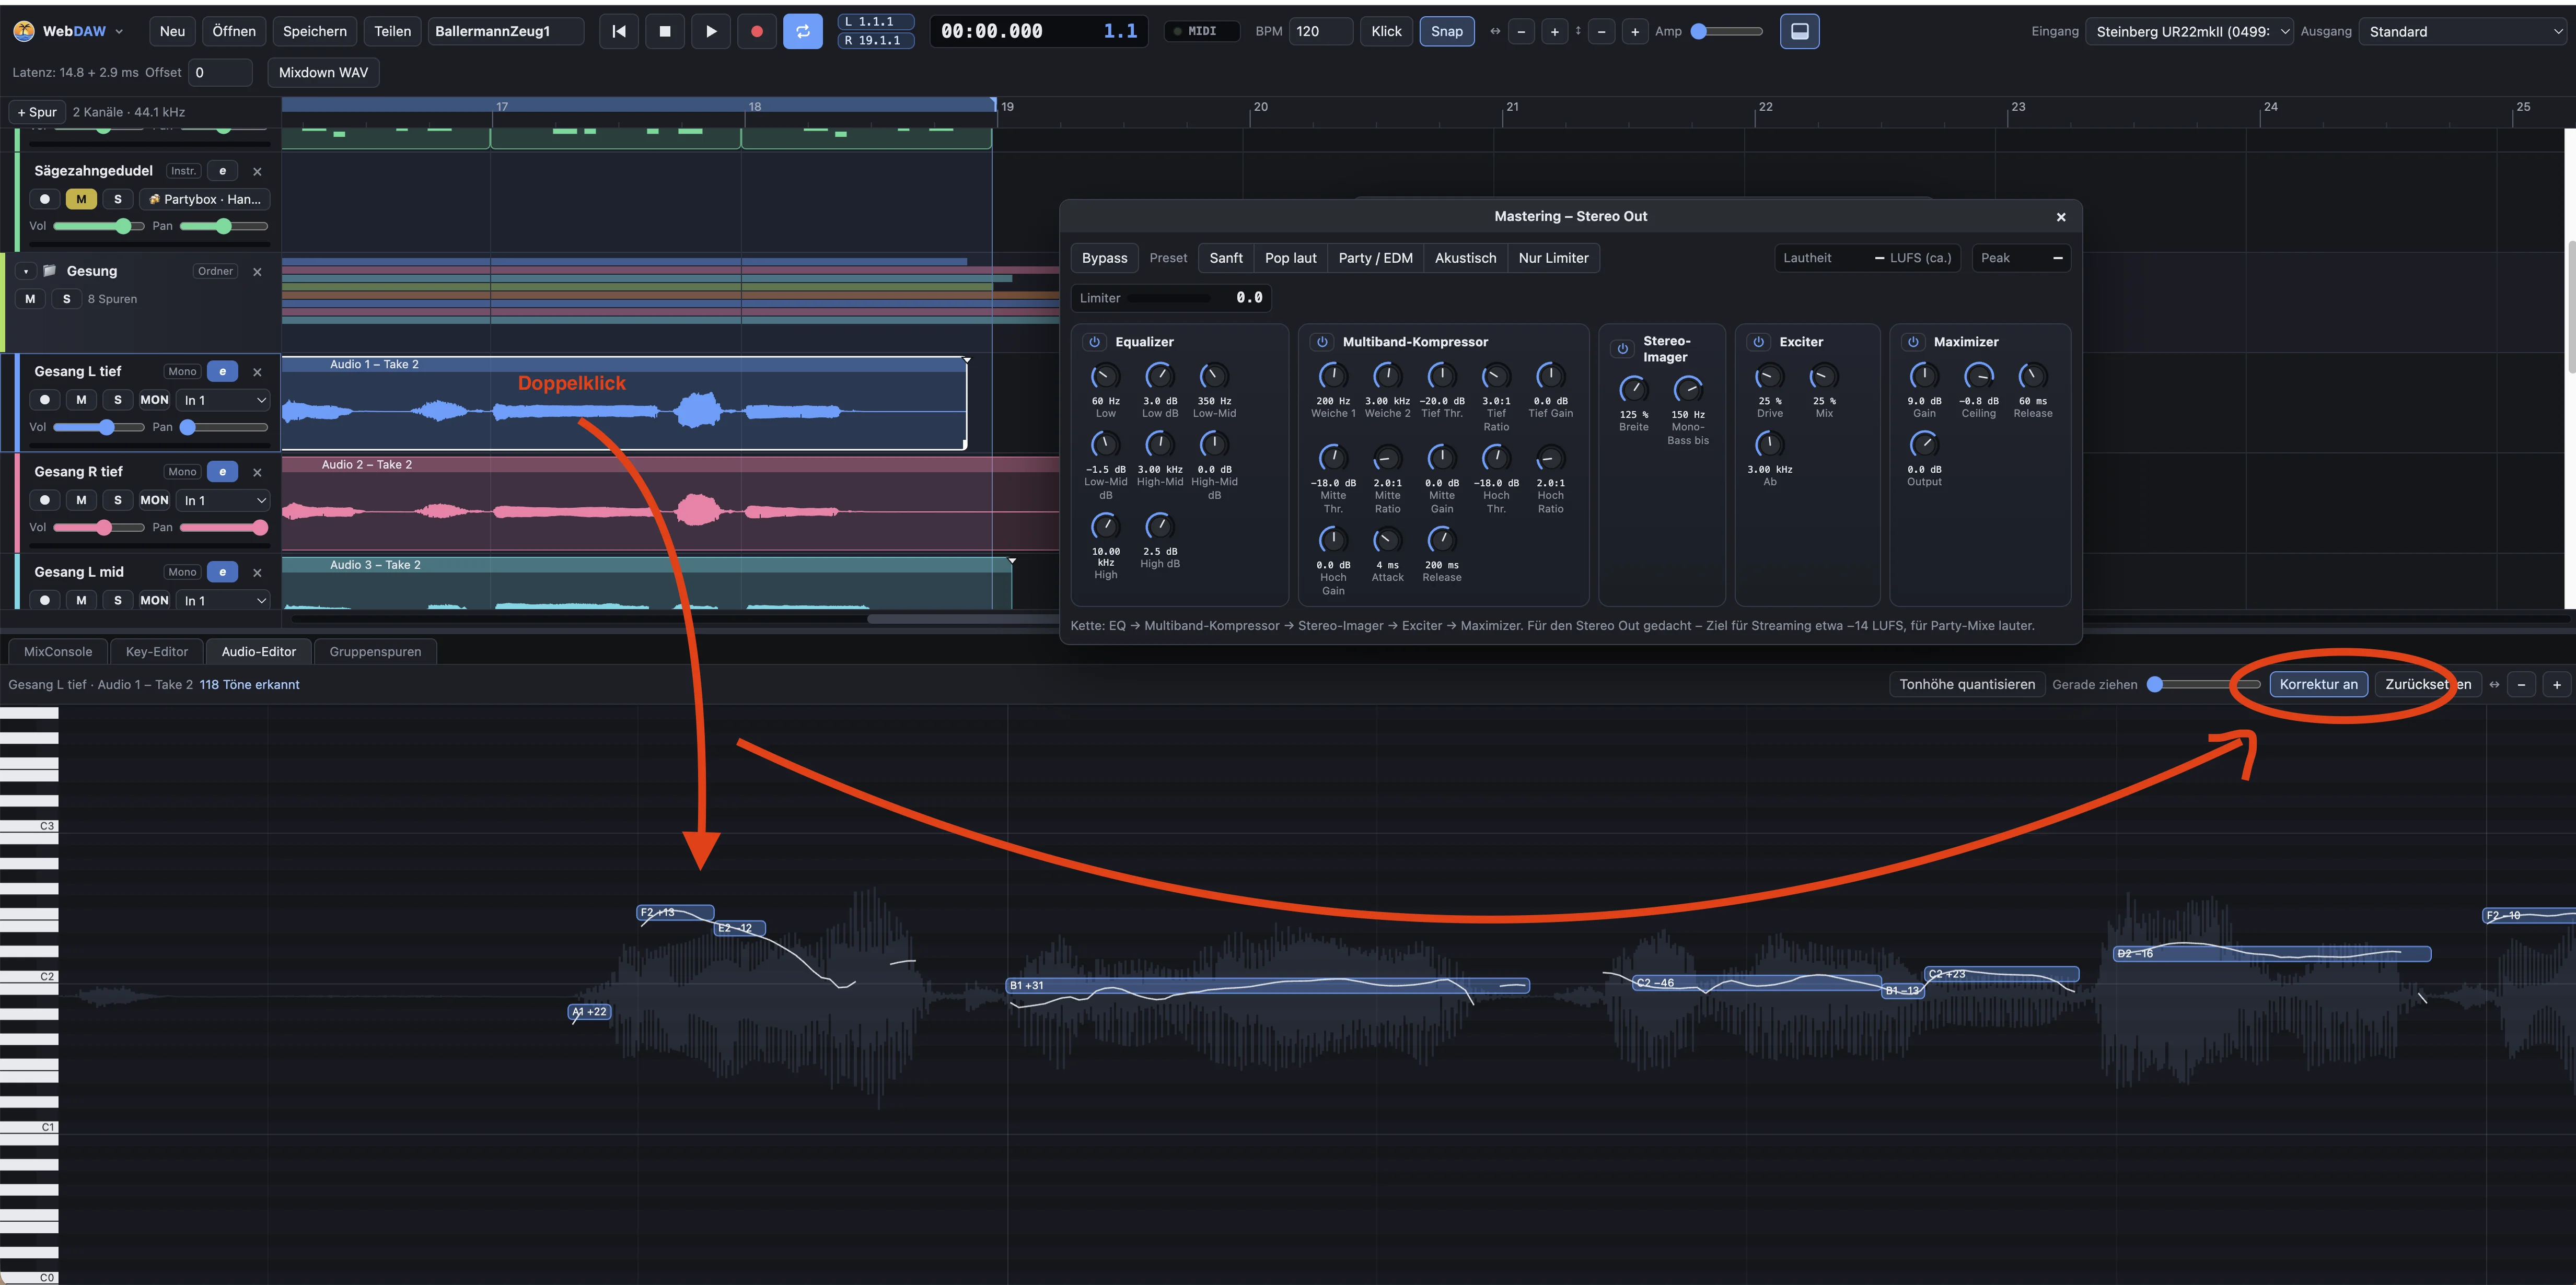2576x1285 pixels.
Task: Collapse the Gesung folder track arrow
Action: click(x=26, y=271)
